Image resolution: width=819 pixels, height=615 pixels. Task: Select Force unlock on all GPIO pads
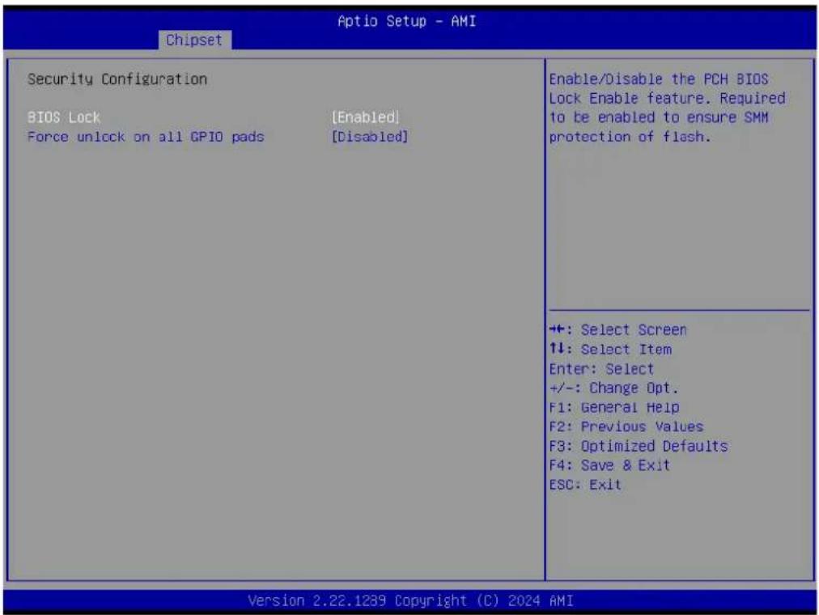point(146,137)
